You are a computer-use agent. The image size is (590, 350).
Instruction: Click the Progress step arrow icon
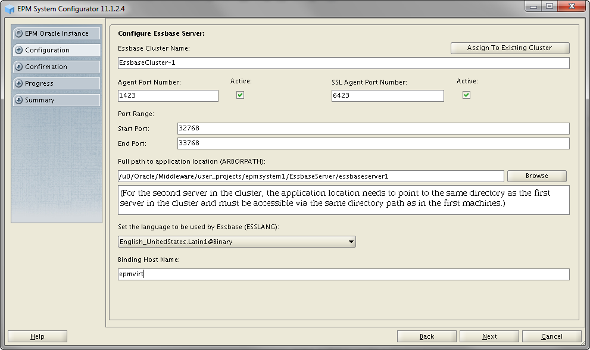tap(18, 83)
